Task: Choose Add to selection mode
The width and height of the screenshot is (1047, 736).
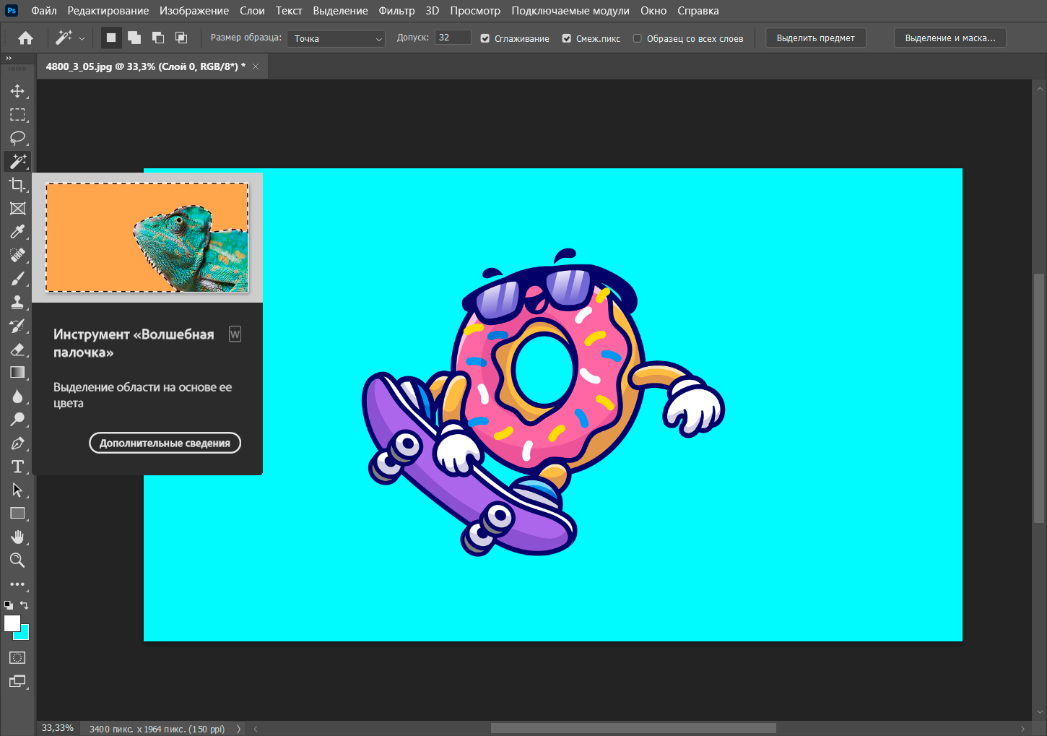Action: pyautogui.click(x=134, y=38)
